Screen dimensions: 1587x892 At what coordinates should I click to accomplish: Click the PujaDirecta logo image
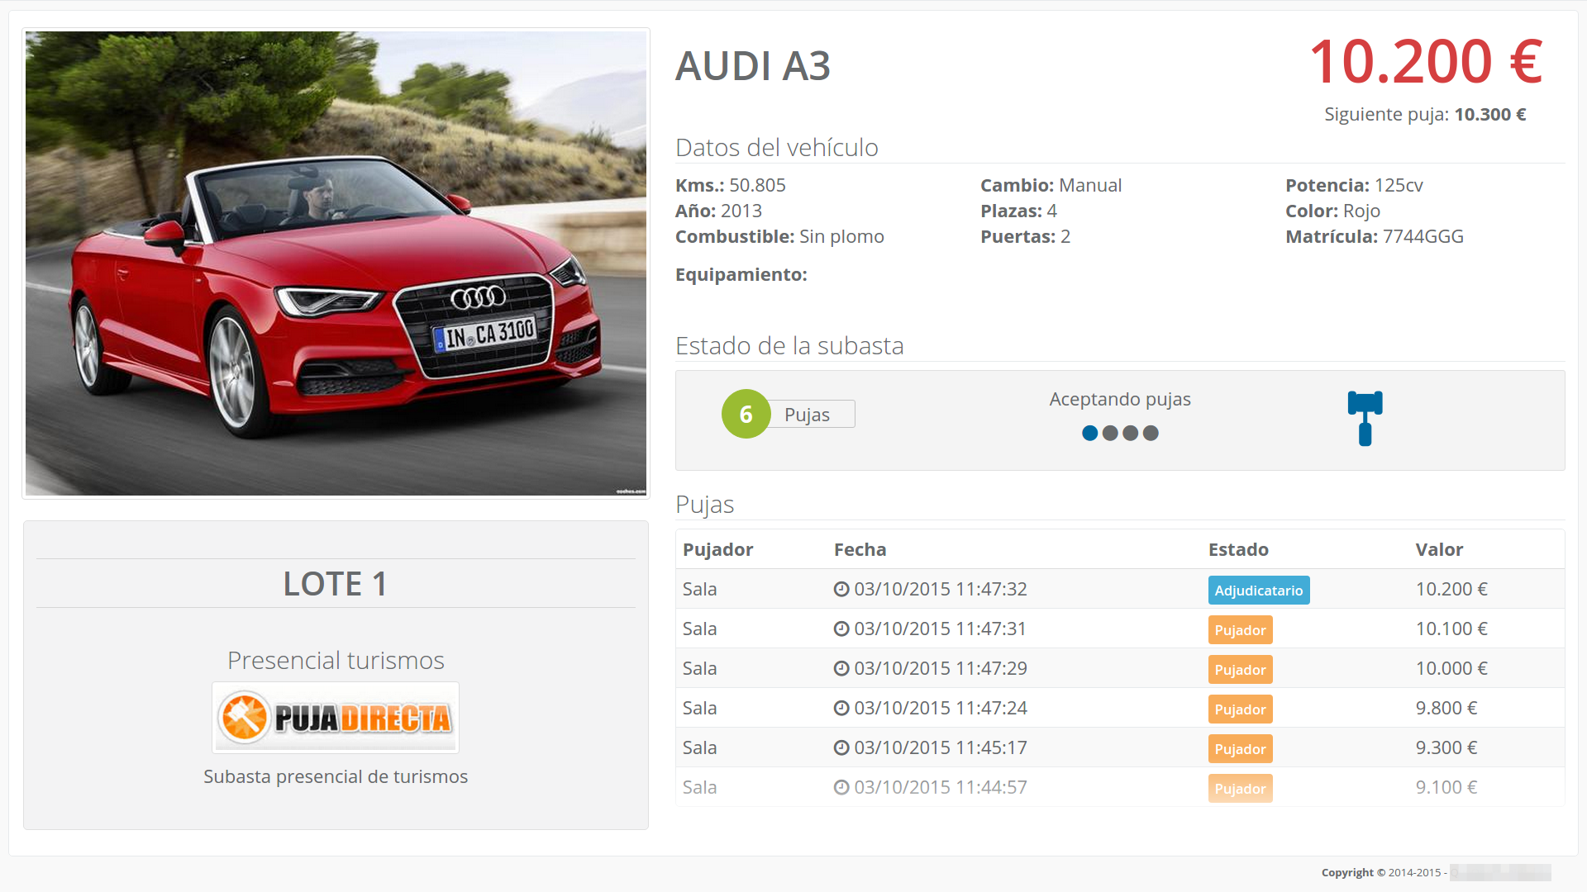point(336,717)
